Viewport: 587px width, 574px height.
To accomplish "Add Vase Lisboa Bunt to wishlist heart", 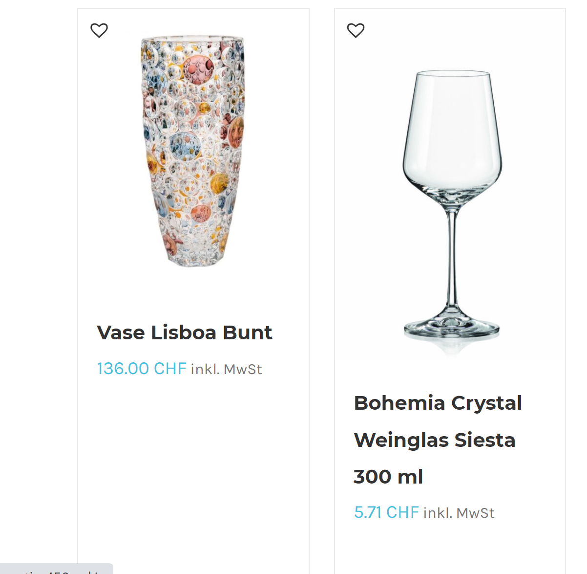I will coord(99,30).
